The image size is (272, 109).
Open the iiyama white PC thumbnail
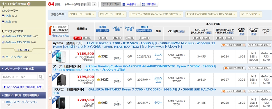(61, 57)
